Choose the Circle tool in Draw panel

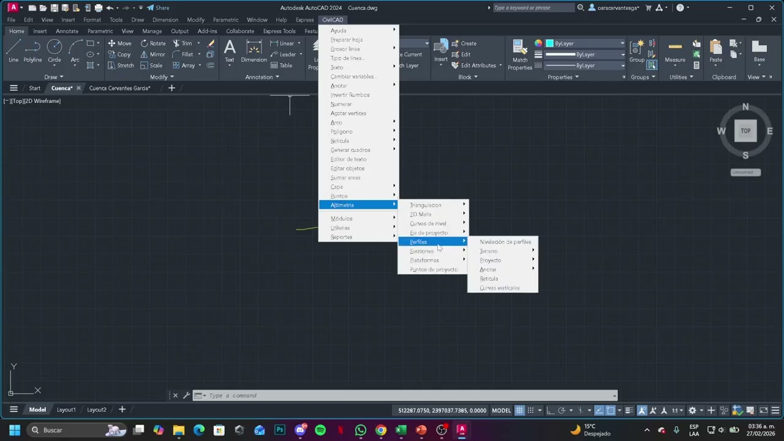point(55,51)
